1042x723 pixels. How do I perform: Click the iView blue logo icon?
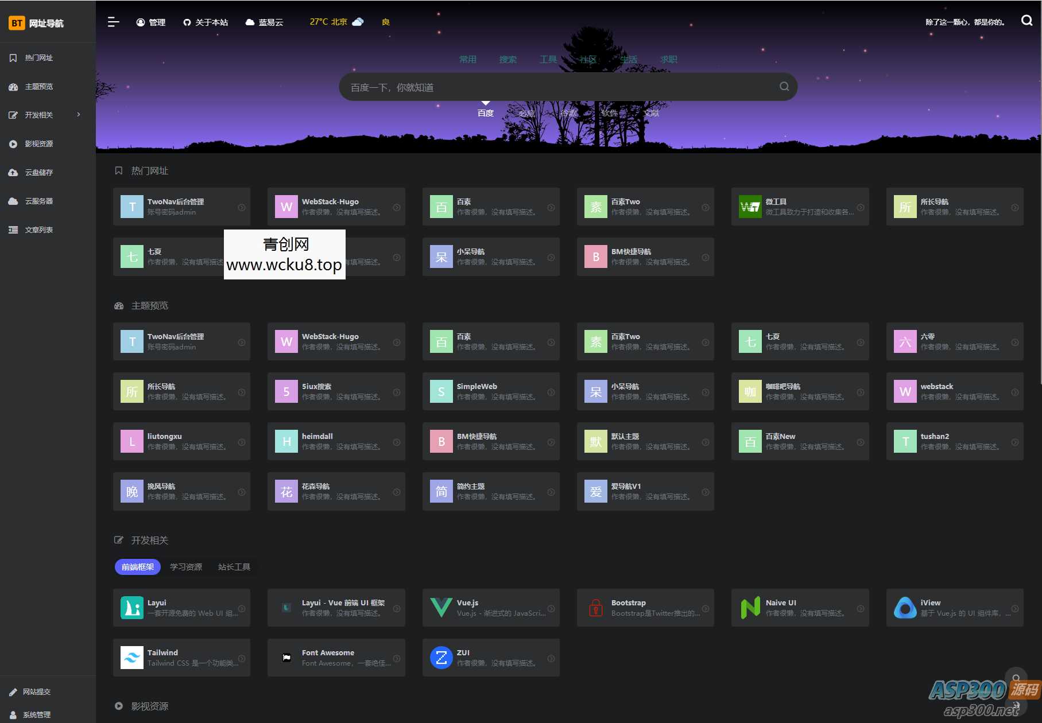click(905, 607)
